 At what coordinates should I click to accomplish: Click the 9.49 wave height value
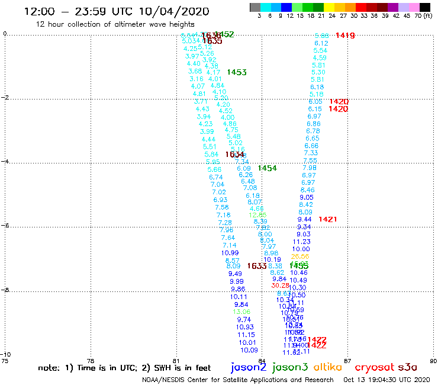tap(235, 274)
